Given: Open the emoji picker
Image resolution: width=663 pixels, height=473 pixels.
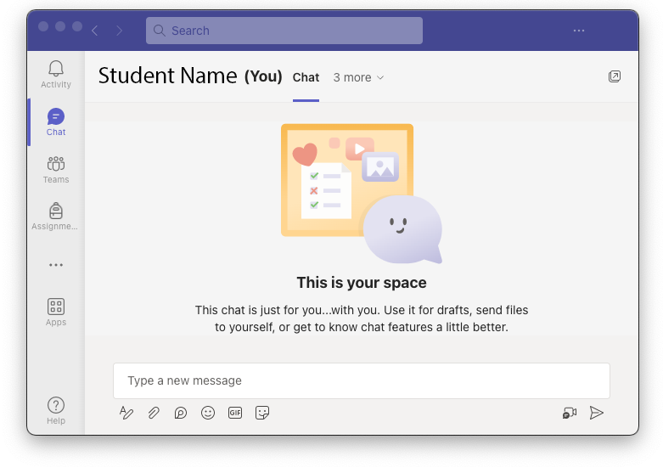Looking at the screenshot, I should (x=208, y=413).
